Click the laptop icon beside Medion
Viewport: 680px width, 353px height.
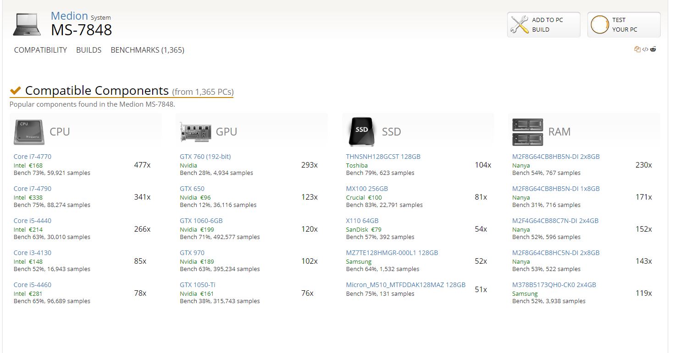[x=27, y=25]
